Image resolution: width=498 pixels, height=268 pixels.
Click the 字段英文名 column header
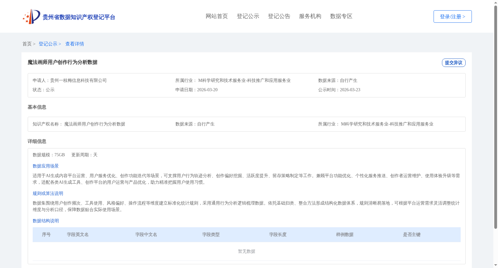coord(78,235)
